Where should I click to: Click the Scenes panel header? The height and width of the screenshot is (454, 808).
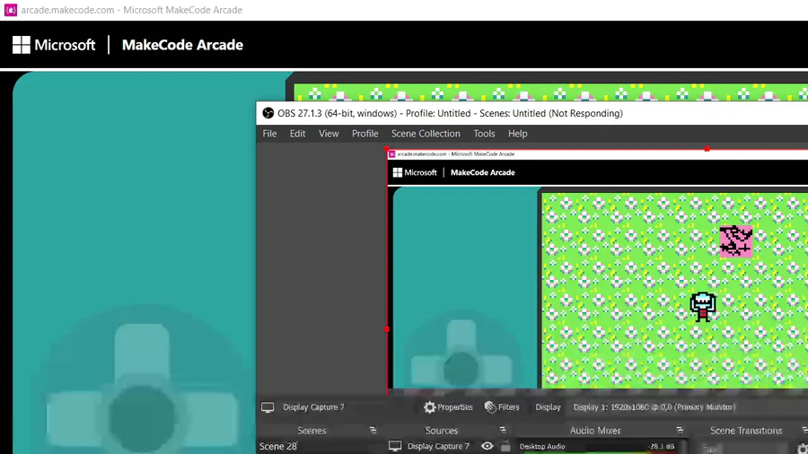tap(312, 431)
